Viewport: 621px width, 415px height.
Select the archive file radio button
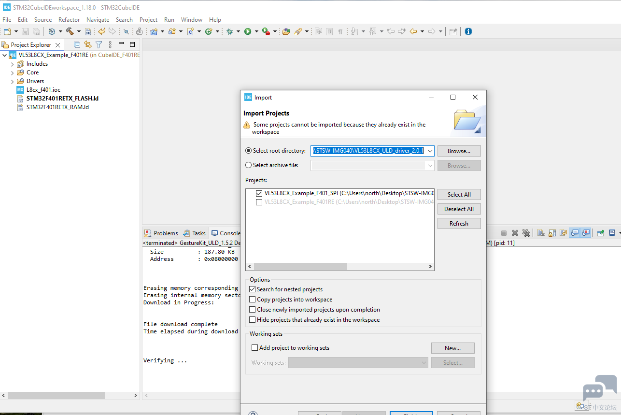[x=249, y=165]
